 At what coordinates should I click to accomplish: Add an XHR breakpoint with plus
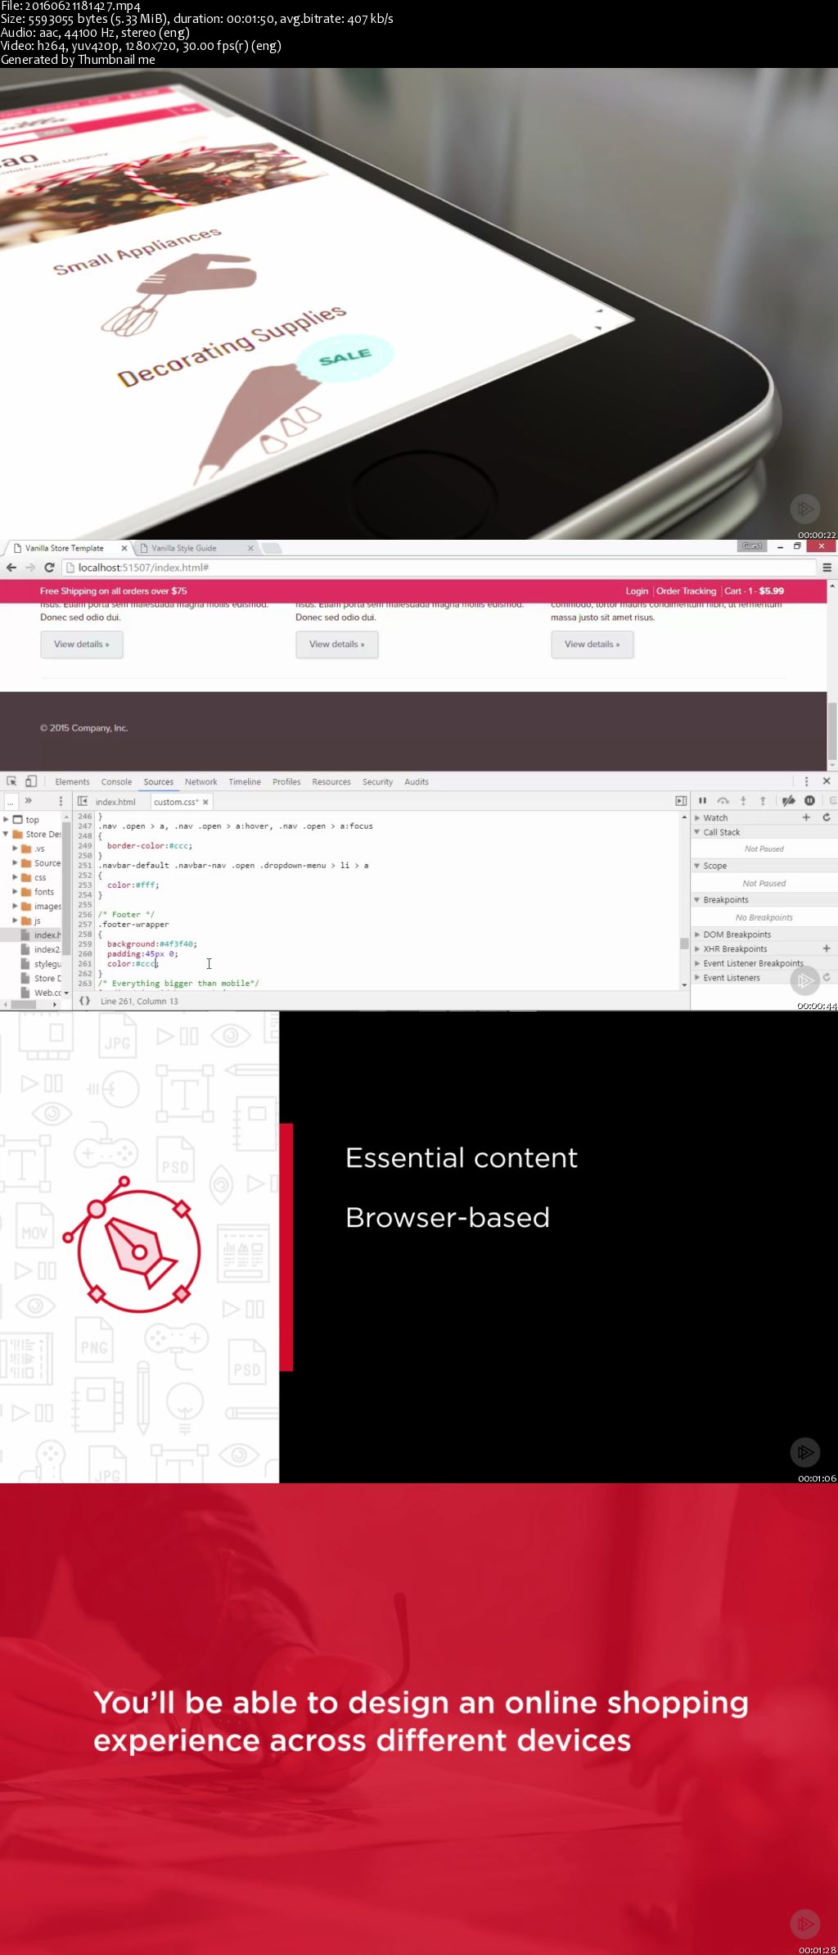pyautogui.click(x=827, y=948)
